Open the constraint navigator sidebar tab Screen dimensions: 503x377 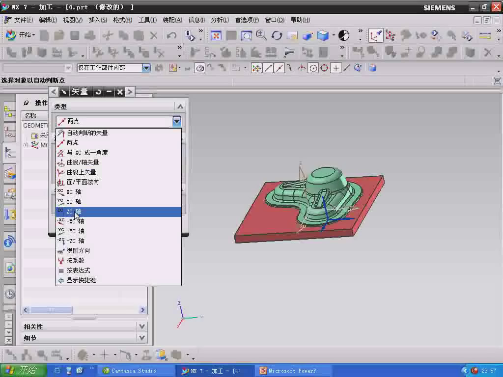pyautogui.click(x=9, y=132)
